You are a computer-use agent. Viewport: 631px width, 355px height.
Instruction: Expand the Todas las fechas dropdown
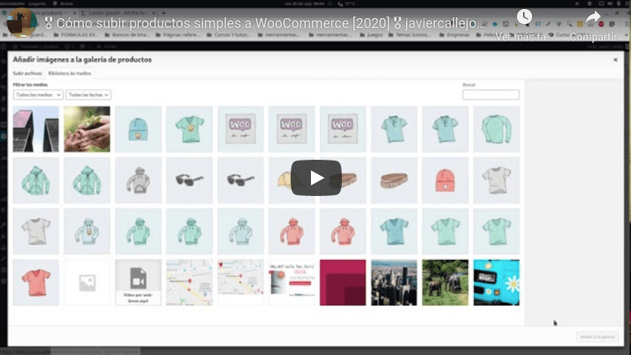click(88, 95)
